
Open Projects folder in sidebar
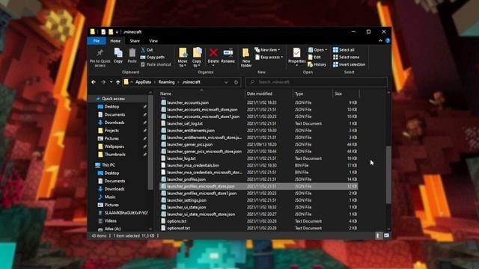[x=112, y=131]
